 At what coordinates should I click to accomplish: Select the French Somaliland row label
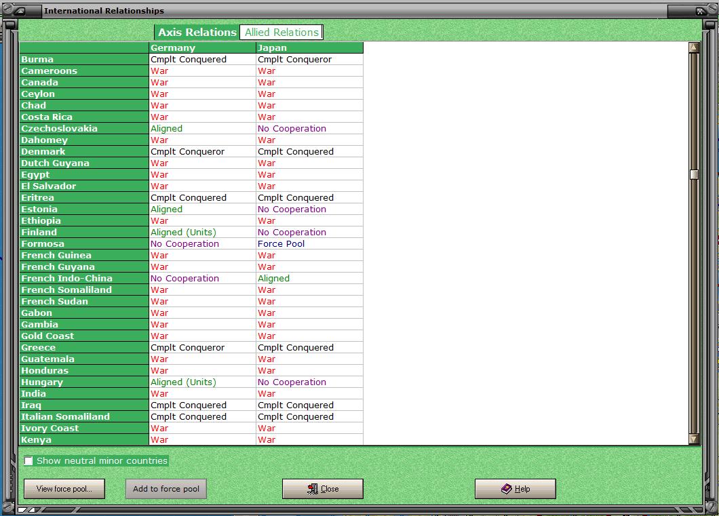(x=84, y=290)
